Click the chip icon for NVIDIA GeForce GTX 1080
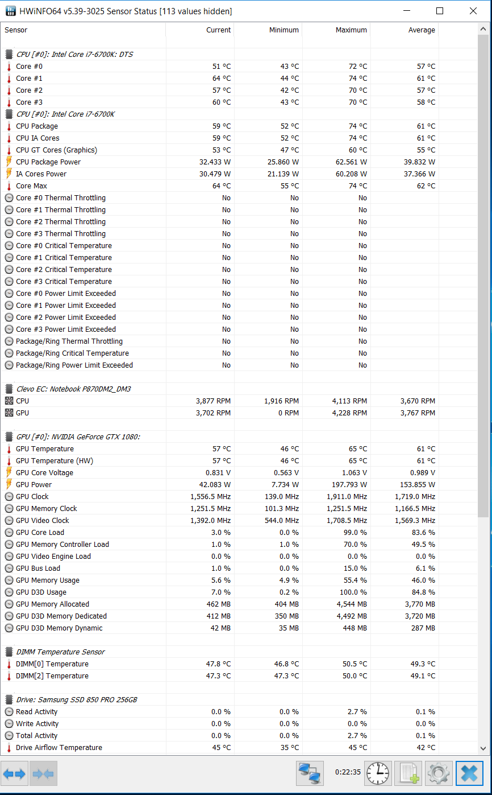This screenshot has height=795, width=492. pyautogui.click(x=9, y=437)
